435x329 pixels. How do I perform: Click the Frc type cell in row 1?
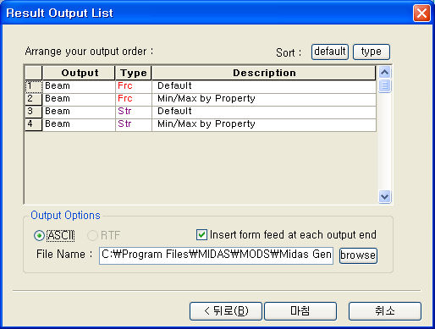point(134,86)
